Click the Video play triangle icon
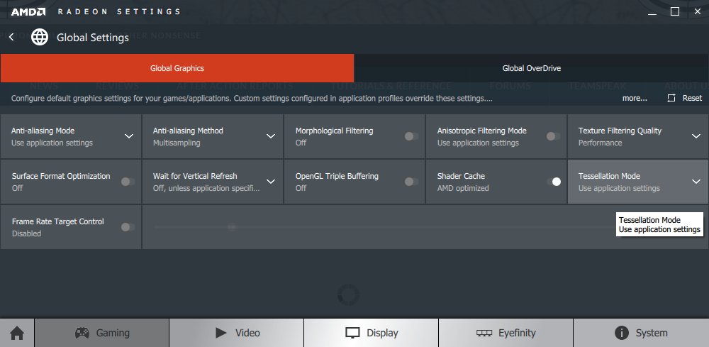Screen dimensions: 709x347 221,333
